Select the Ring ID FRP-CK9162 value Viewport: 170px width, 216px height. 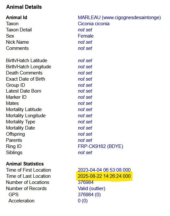101,146
